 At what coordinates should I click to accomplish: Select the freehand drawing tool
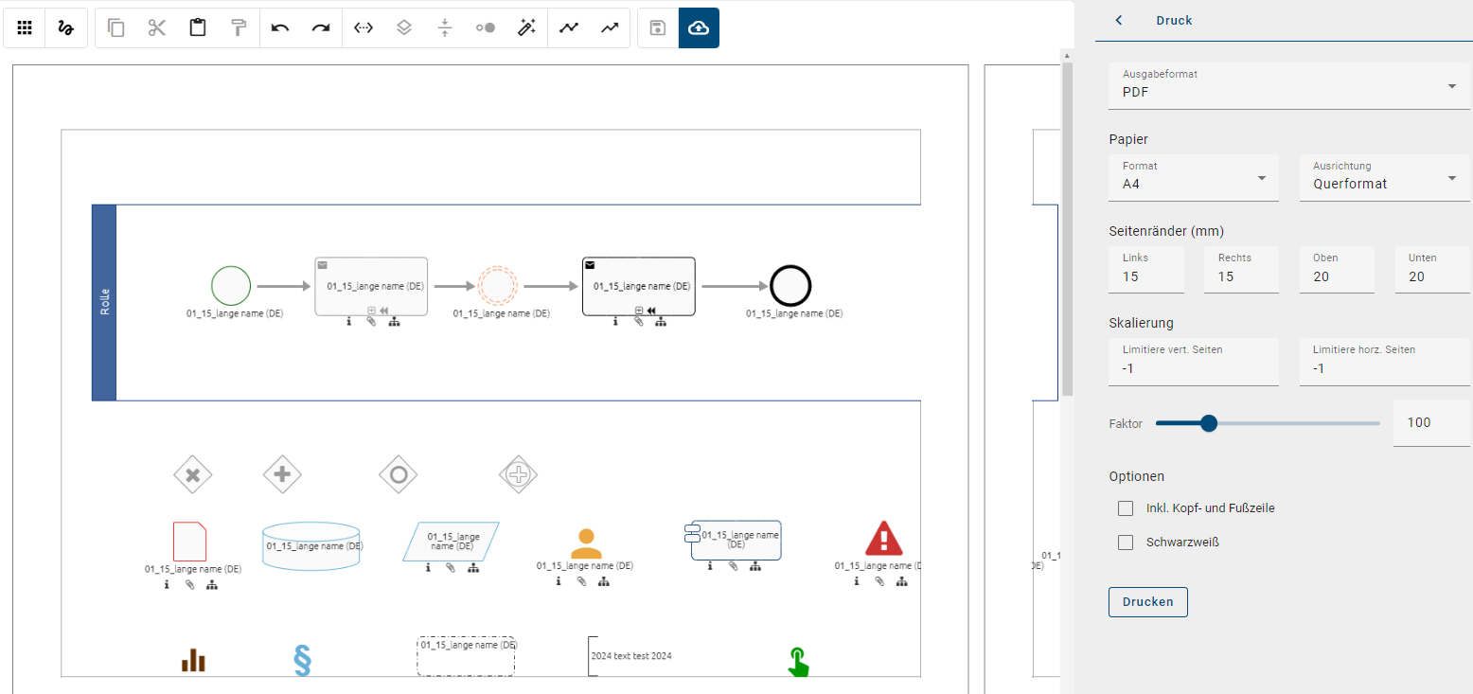point(65,27)
